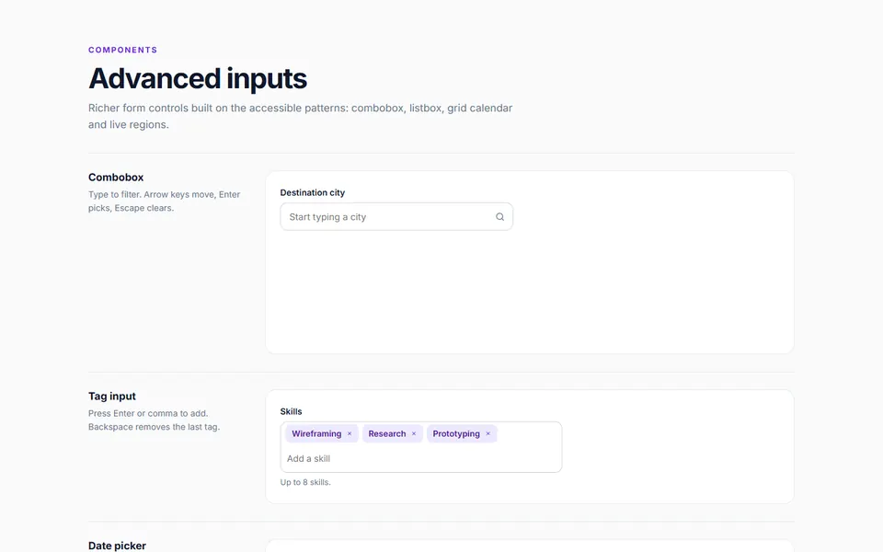This screenshot has height=552, width=883.
Task: Select the Prototyping tag chip
Action: [x=462, y=433]
